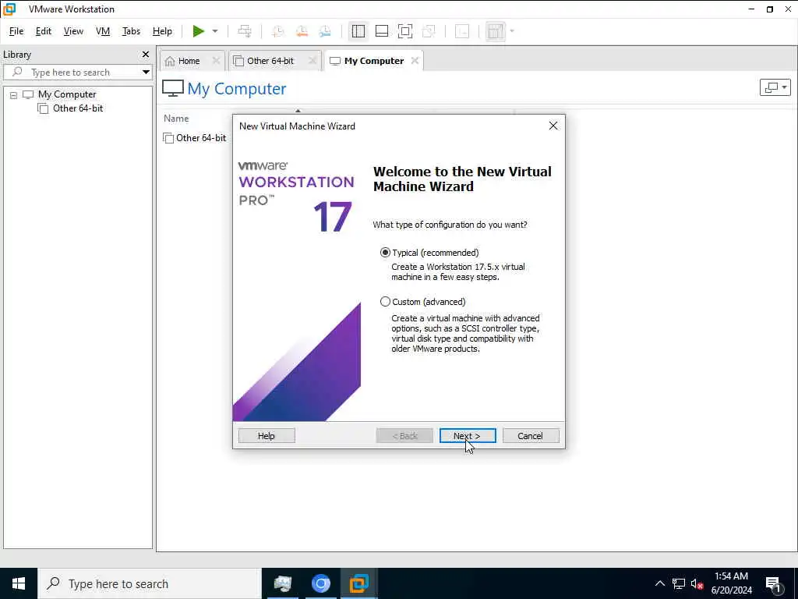The width and height of the screenshot is (798, 599).
Task: Collapse the My Computer tree node
Action: tap(14, 94)
